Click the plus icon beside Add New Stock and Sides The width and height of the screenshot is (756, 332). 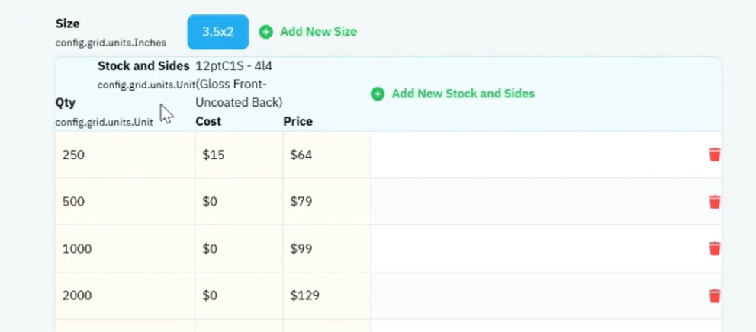coord(378,94)
